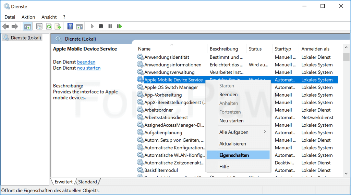Click the Restart service toolbar icon
Screen dimensions: 351x195
(x=119, y=26)
